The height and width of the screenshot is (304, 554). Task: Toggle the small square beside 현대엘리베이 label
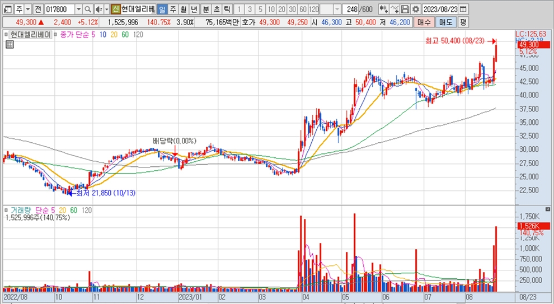pos(7,35)
